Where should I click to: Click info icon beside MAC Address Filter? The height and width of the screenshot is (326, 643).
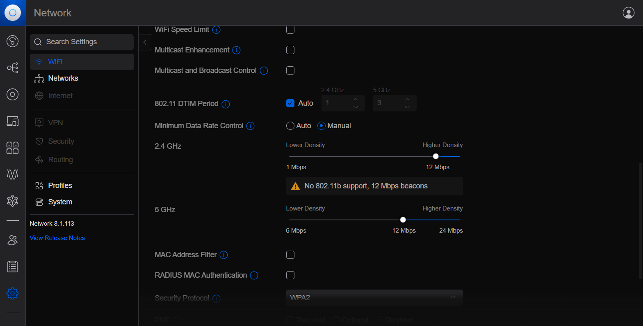pos(224,255)
